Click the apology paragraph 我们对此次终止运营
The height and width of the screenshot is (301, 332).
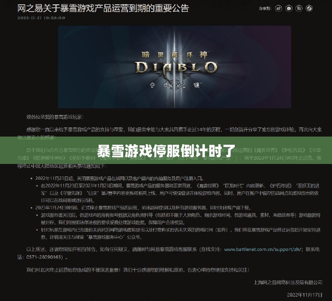pos(138,270)
